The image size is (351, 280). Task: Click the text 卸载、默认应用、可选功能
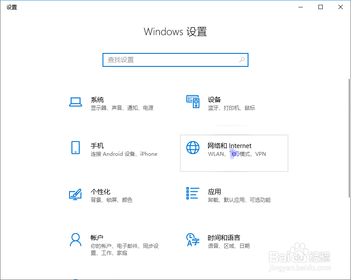[x=239, y=200]
